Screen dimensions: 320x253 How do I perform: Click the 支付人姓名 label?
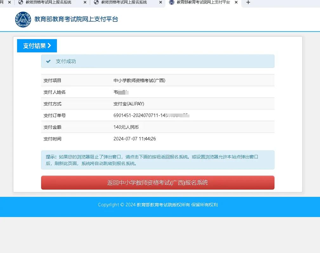pos(55,92)
